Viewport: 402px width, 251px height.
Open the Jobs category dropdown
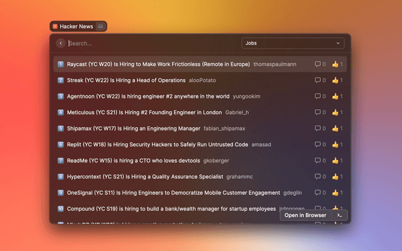coord(293,43)
